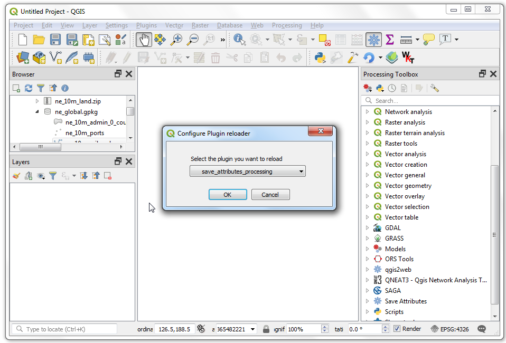Open the Vector menu

174,25
